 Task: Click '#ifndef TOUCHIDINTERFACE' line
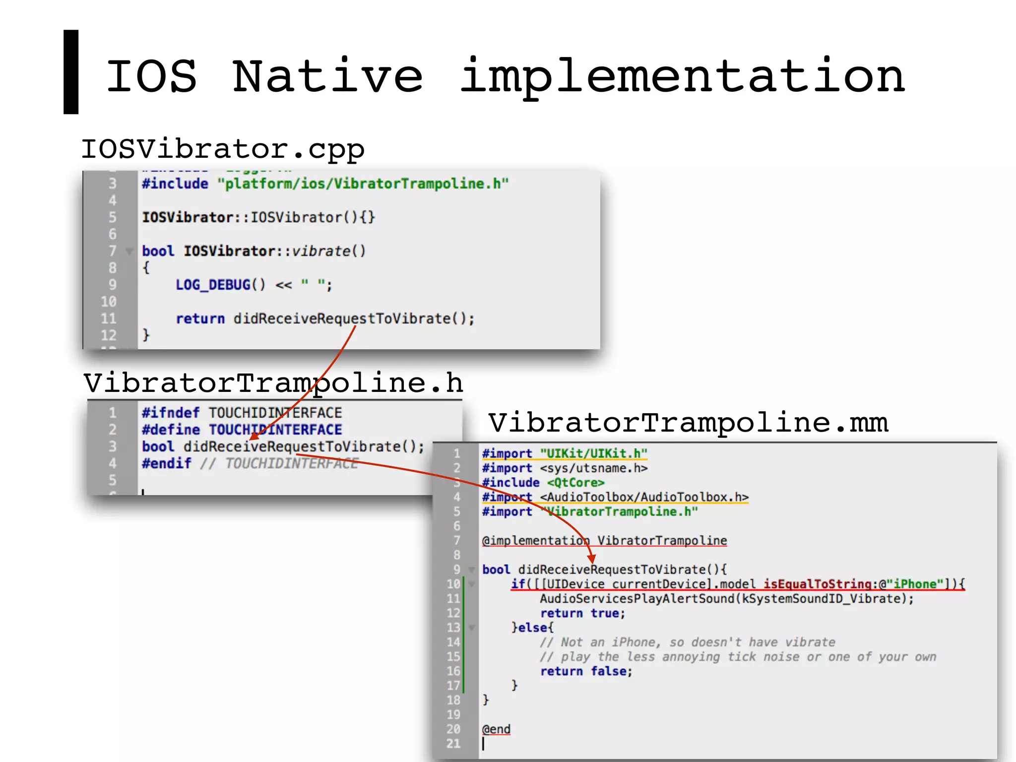[242, 413]
